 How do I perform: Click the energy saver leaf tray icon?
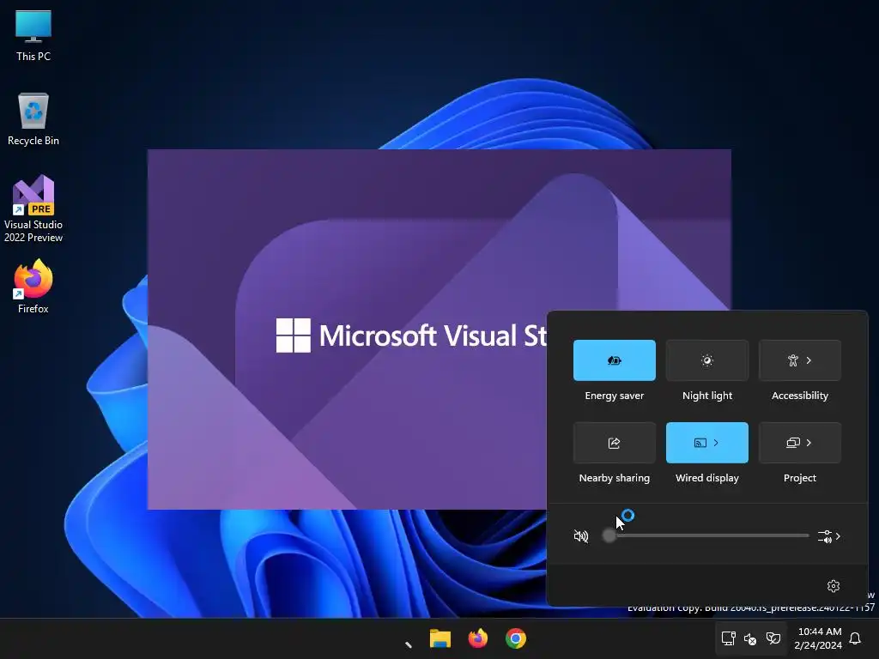point(773,638)
